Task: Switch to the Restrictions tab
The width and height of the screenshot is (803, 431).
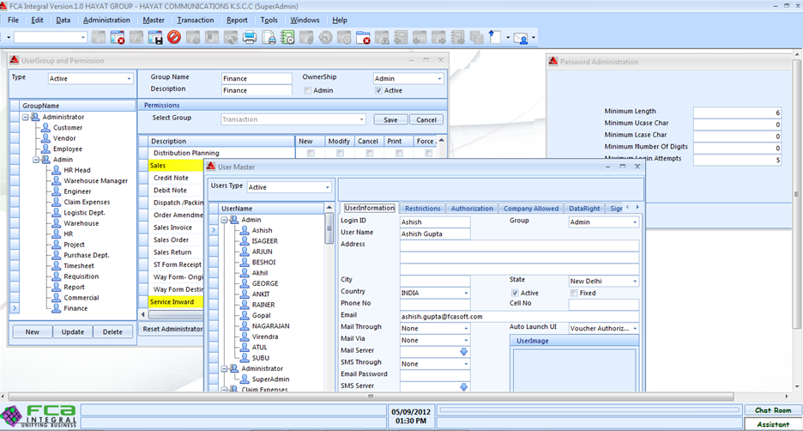Action: [422, 209]
